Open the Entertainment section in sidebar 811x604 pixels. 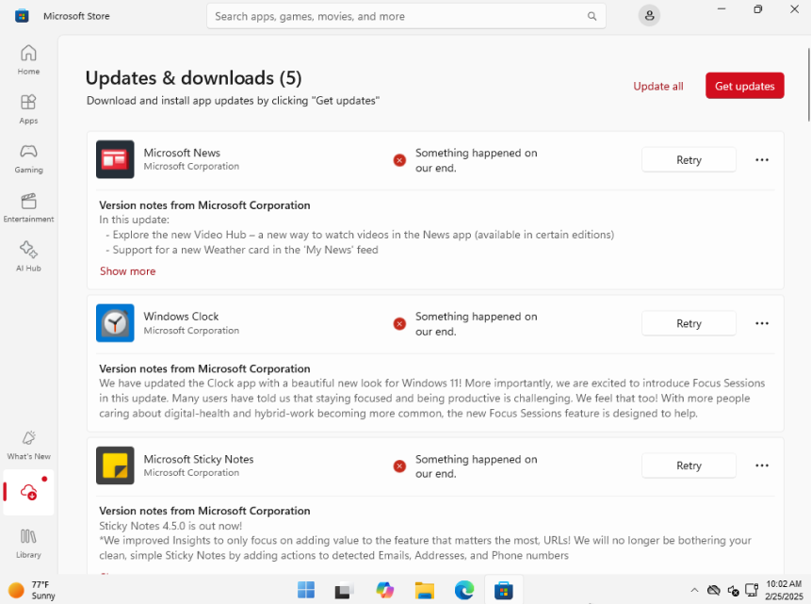tap(28, 207)
